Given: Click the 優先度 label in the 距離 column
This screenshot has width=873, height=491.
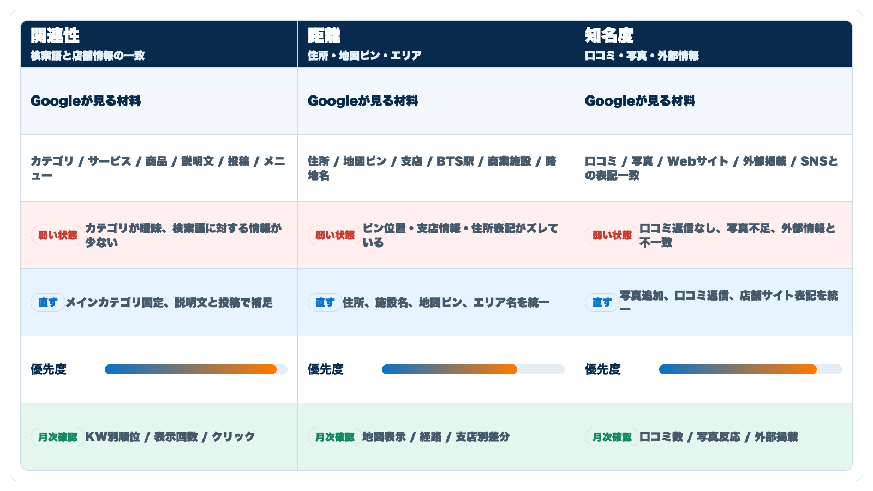Looking at the screenshot, I should click(326, 369).
